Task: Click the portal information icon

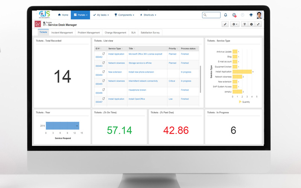Action: pos(251,24)
